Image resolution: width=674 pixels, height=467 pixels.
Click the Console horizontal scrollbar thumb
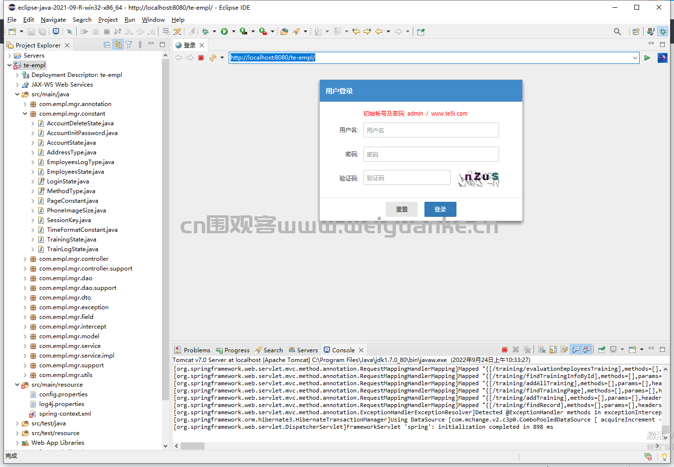(192, 446)
